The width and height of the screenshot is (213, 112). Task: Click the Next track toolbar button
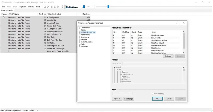click(58, 7)
